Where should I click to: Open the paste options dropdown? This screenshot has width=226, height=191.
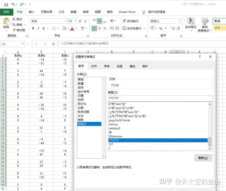point(7,31)
